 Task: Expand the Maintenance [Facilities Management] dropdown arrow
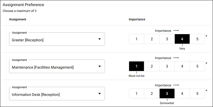pyautogui.click(x=100, y=66)
